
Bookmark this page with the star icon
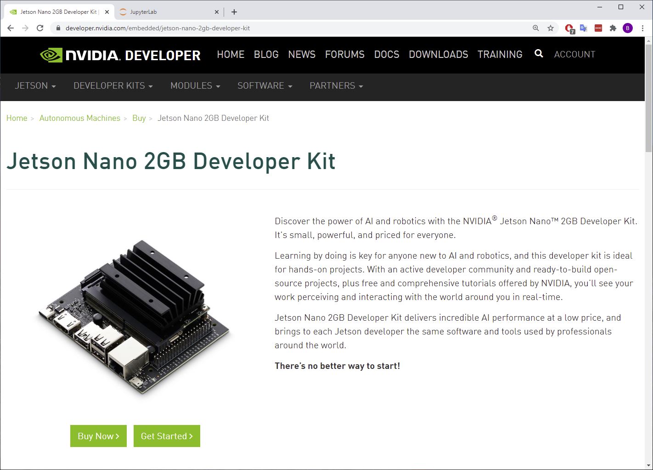click(551, 28)
